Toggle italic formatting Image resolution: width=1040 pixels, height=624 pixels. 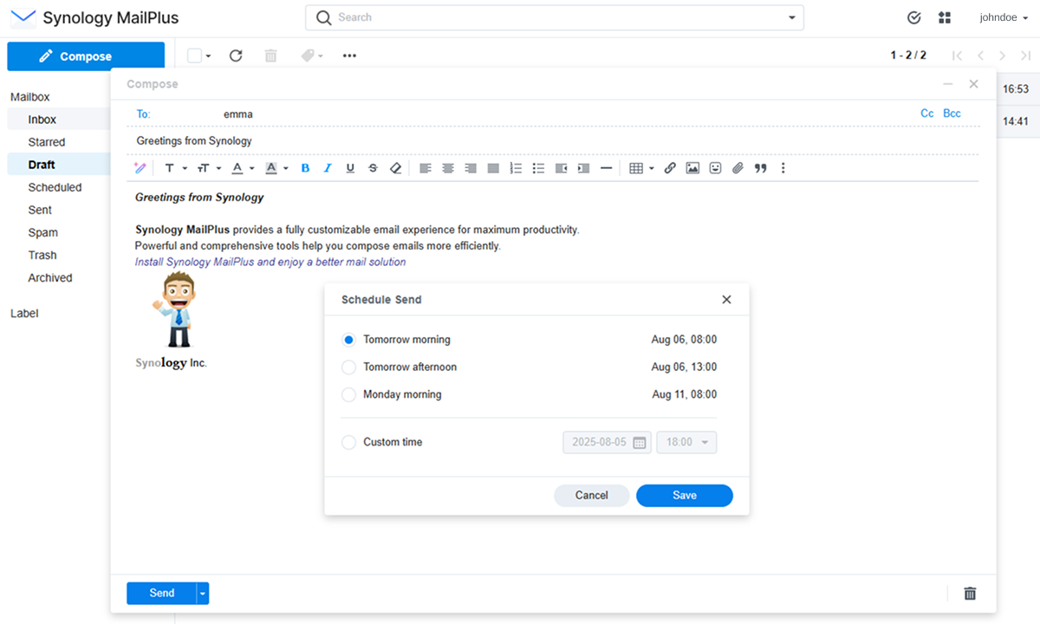coord(328,168)
